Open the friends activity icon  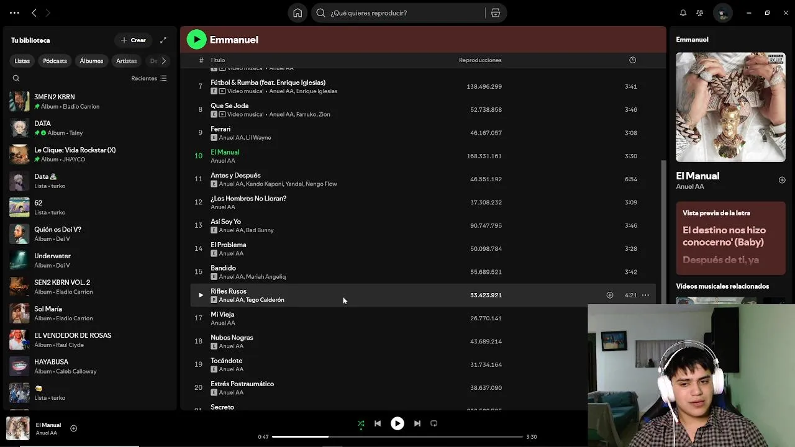[700, 12]
